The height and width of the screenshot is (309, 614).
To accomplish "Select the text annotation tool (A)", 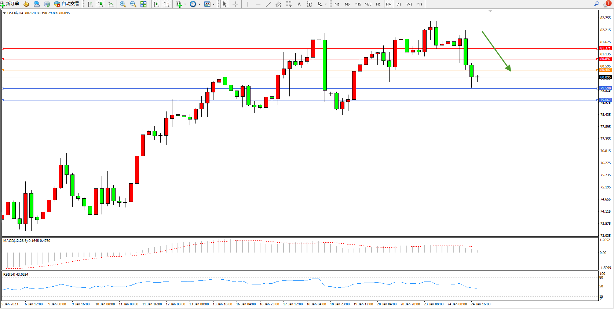I will tap(299, 4).
